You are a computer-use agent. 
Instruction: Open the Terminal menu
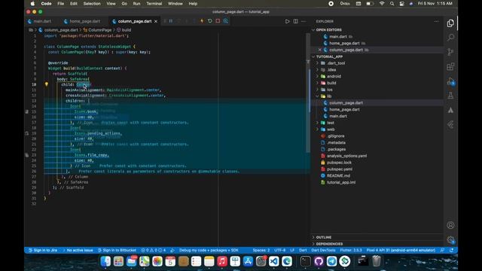154,4
